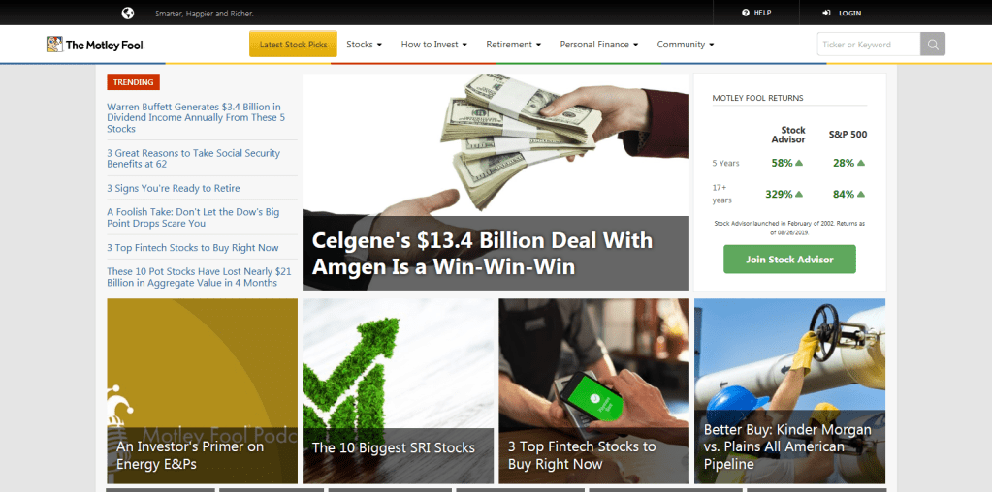Click the Login arrow icon
This screenshot has height=492, width=992.
[x=826, y=13]
